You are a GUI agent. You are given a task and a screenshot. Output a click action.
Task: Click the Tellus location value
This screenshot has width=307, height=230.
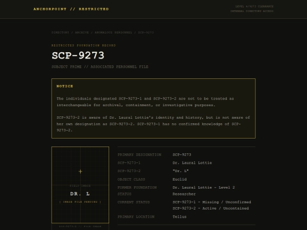coord(180,217)
